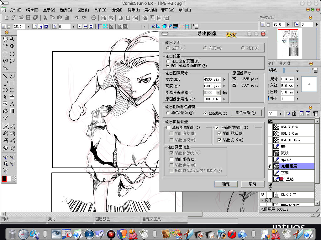Select the Zoom magnifier tool

click(x=12, y=39)
